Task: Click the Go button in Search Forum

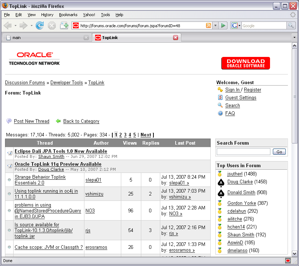Action: [x=279, y=152]
